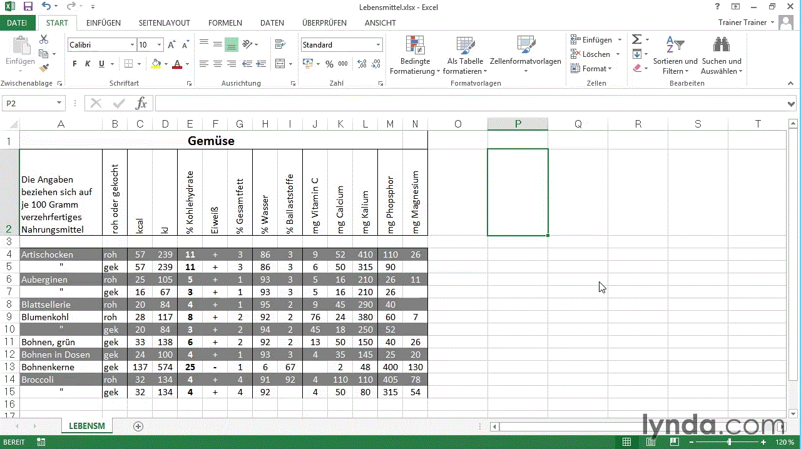801x449 pixels.
Task: Select the LEBENSM sheet tab
Action: click(x=86, y=426)
